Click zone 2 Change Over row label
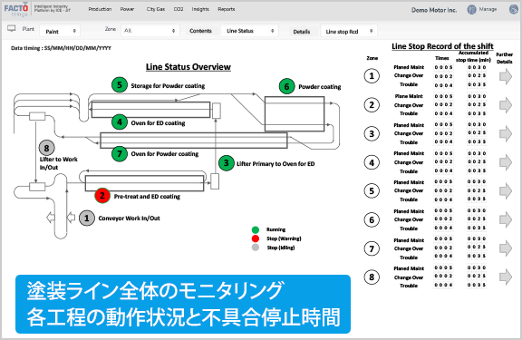Image resolution: width=522 pixels, height=340 pixels. click(409, 105)
